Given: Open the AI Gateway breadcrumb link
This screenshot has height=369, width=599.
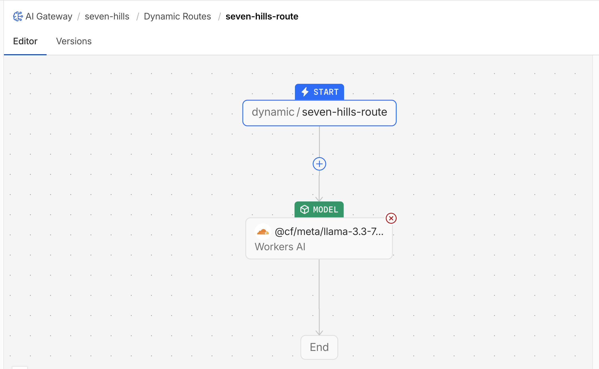Looking at the screenshot, I should 49,16.
